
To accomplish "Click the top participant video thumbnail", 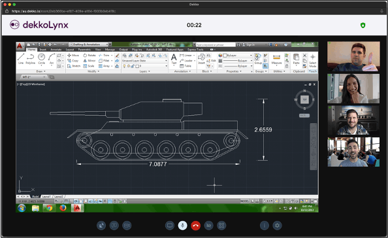I will coord(353,56).
